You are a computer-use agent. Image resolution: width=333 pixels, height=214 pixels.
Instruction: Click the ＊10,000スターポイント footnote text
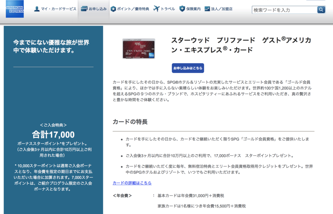[53, 177]
